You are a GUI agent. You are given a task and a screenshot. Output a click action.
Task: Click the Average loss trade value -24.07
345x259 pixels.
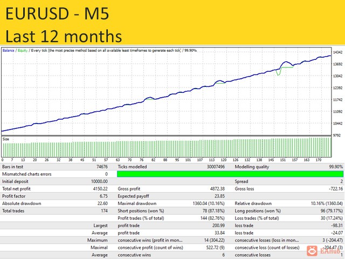click(337, 233)
